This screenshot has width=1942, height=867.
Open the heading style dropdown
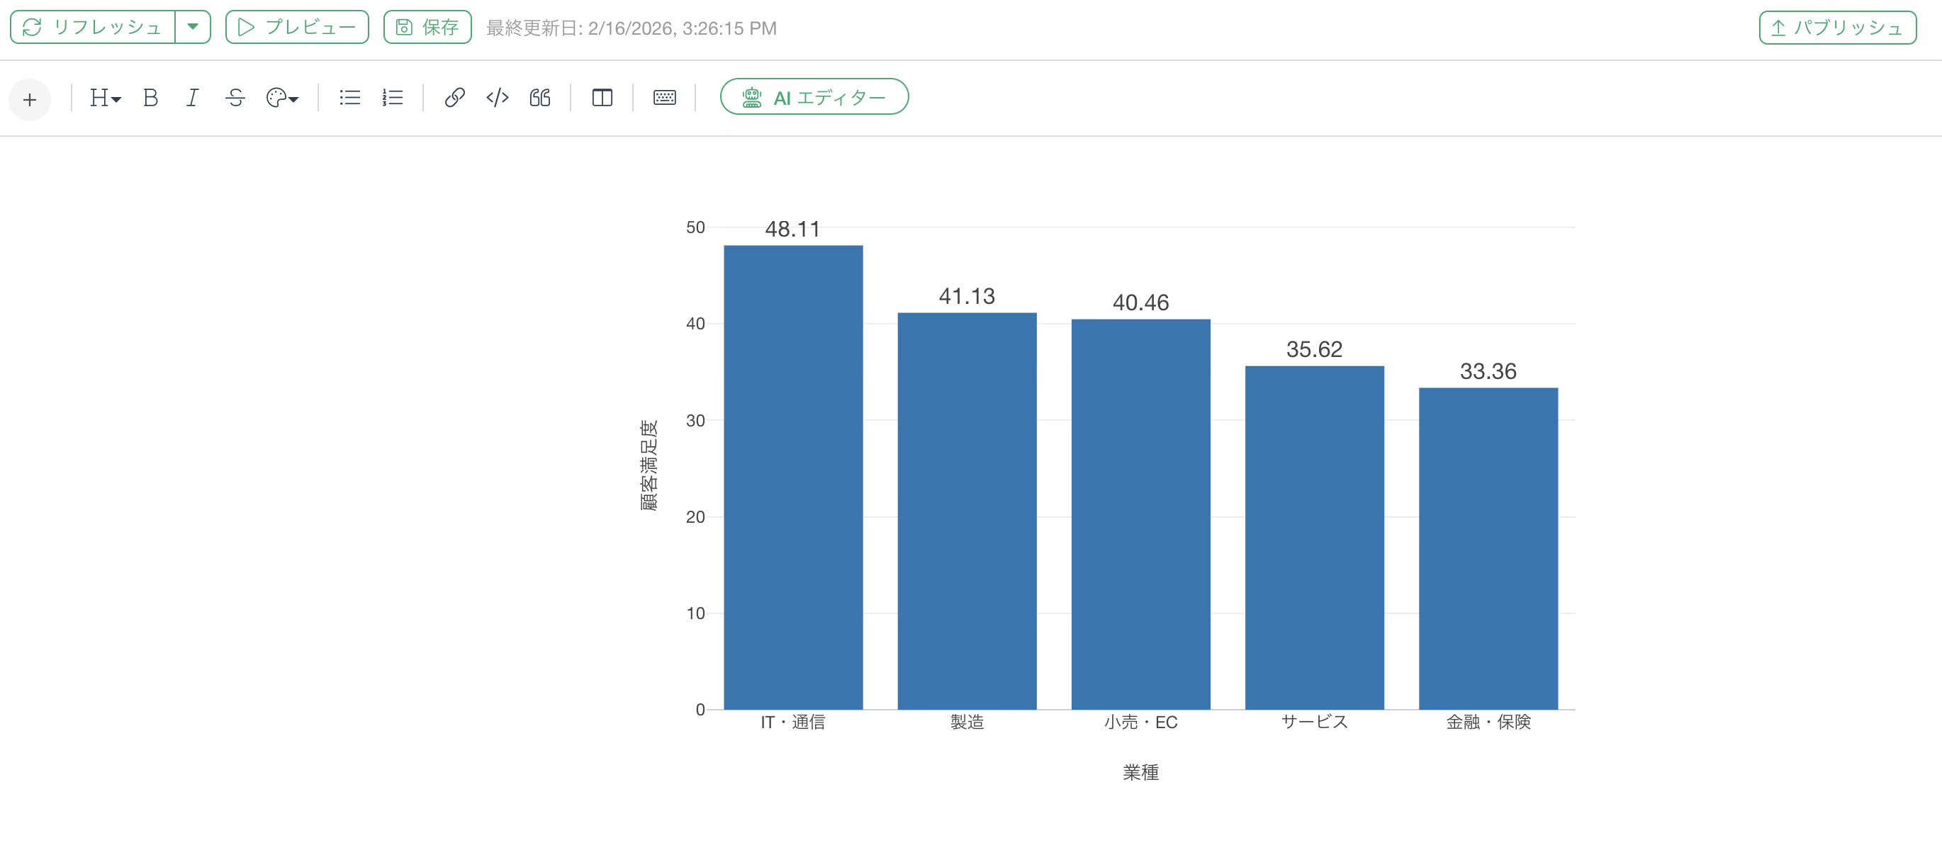tap(105, 98)
